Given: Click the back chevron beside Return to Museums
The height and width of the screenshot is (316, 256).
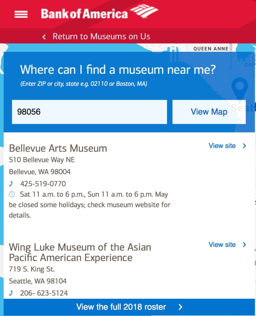Looking at the screenshot, I should coord(44,37).
